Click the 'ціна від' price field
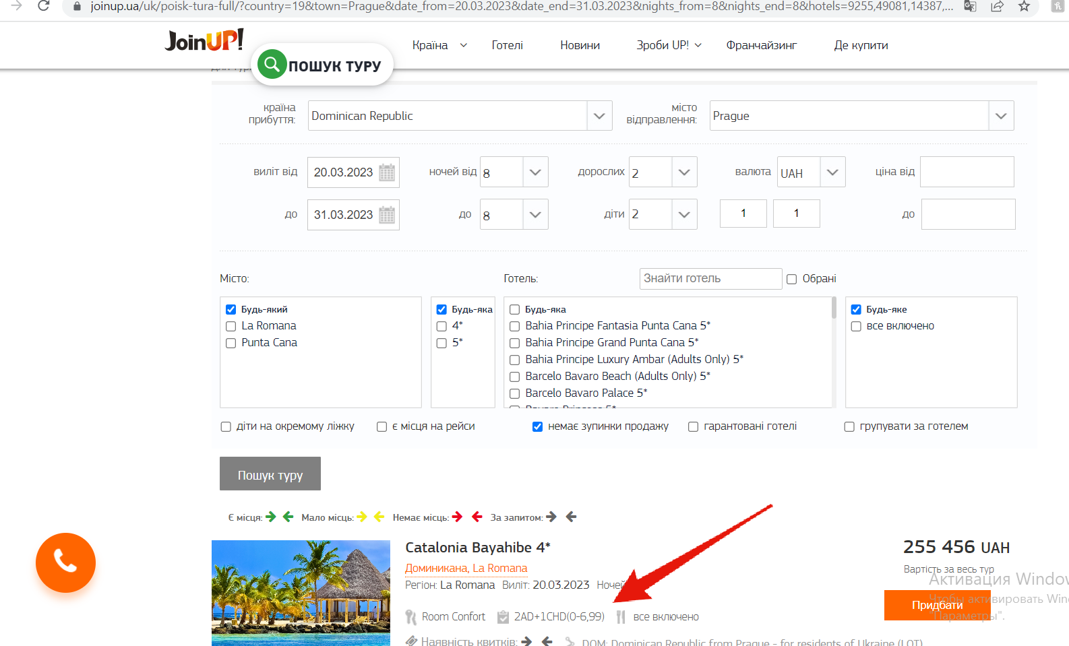 click(x=967, y=172)
